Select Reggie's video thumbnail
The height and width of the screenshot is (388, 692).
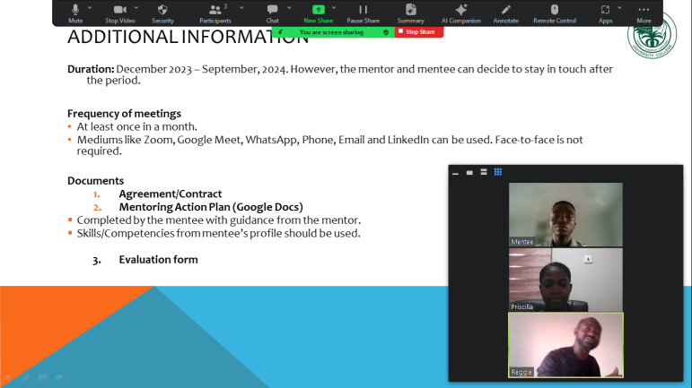coord(565,345)
